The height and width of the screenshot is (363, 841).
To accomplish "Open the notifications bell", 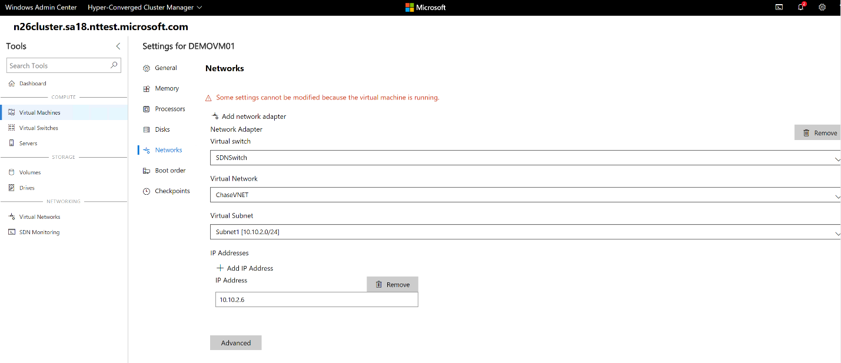I will point(800,7).
